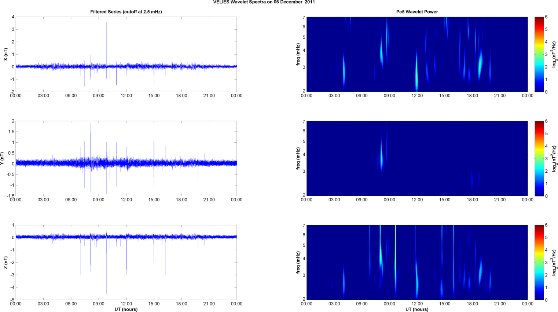The width and height of the screenshot is (558, 312).
Task: Click the color bar beside the bottom wavelet plot
Action: pos(539,263)
